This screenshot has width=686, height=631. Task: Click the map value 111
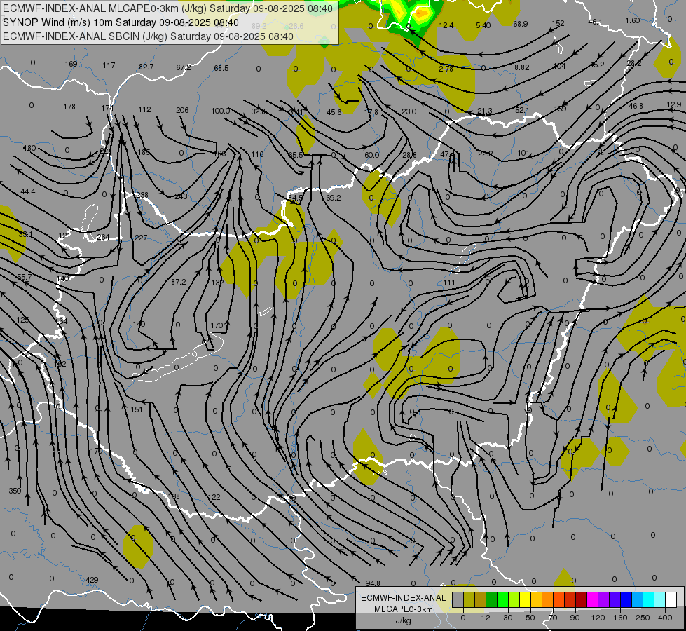tap(449, 283)
